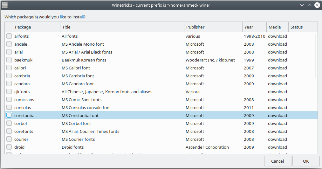Minimize the Winetricks window

[x=302, y=5]
